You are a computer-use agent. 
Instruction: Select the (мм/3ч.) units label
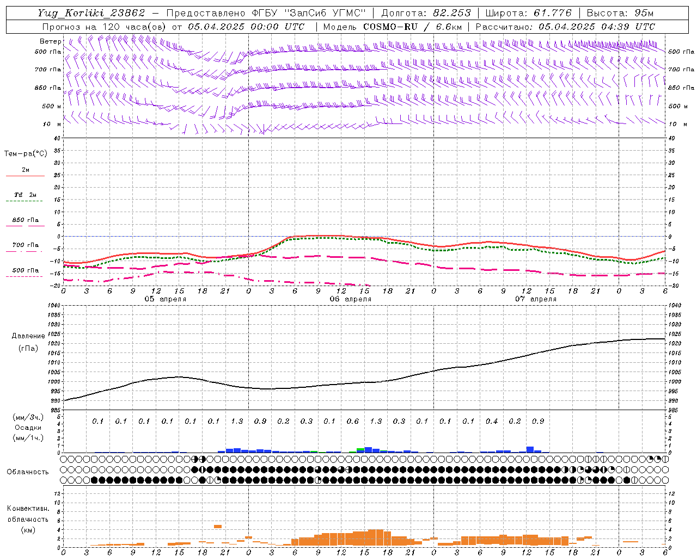pyautogui.click(x=28, y=417)
